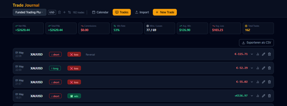Edit the €-115.71 trade
This screenshot has width=287, height=106.
tap(263, 54)
